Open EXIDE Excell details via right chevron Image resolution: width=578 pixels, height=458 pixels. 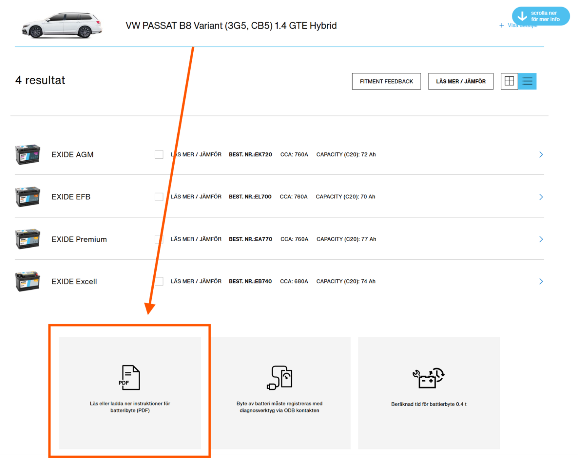click(x=541, y=282)
